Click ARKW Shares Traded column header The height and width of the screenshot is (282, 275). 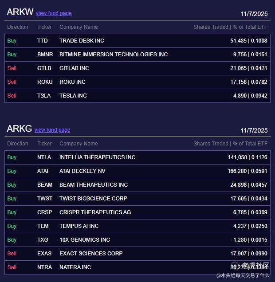[x=230, y=27]
